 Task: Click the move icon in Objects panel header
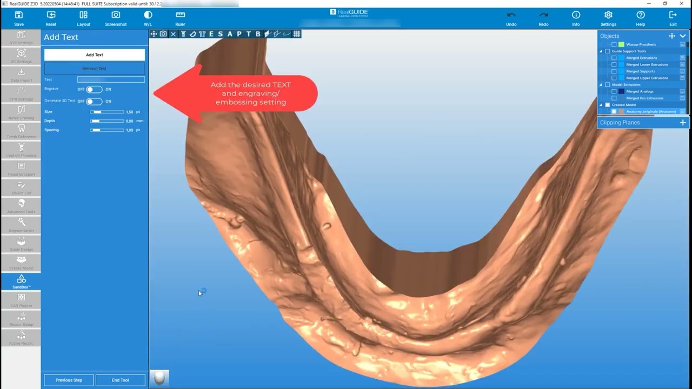[672, 36]
